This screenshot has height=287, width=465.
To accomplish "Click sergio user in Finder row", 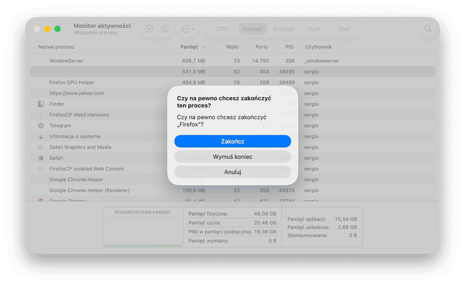I will (x=311, y=104).
